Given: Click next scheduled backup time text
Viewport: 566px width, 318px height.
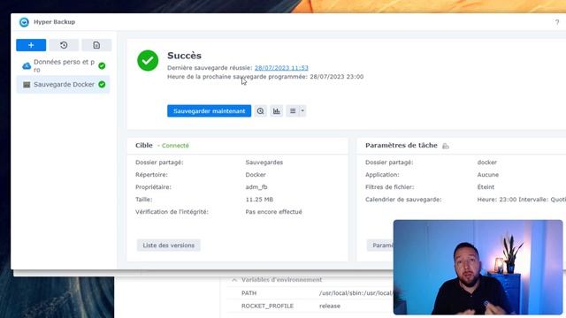Looking at the screenshot, I should (x=265, y=77).
